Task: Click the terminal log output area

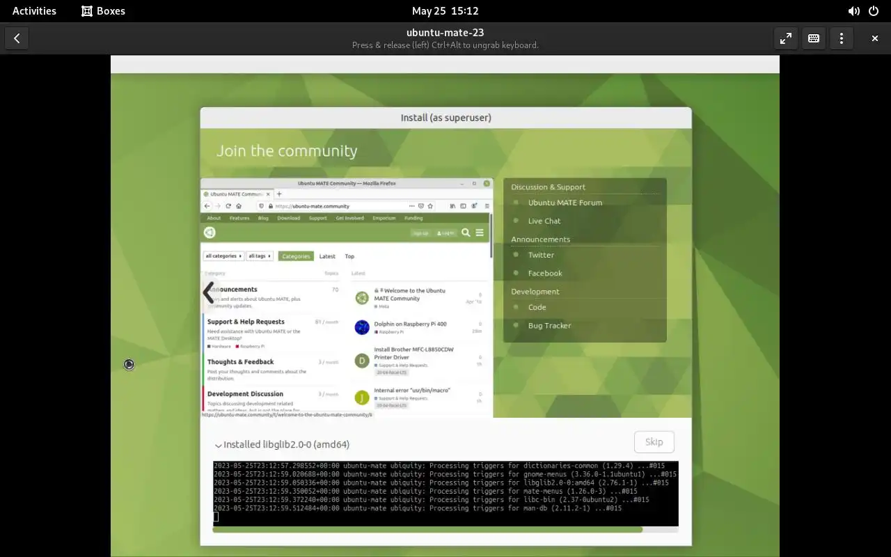Action: click(x=445, y=494)
